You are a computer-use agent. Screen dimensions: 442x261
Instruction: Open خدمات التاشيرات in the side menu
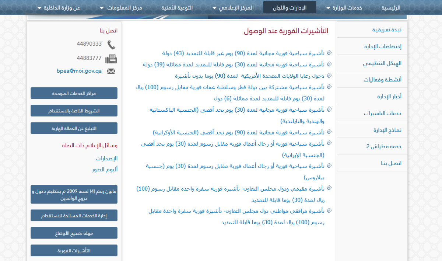[x=382, y=113]
